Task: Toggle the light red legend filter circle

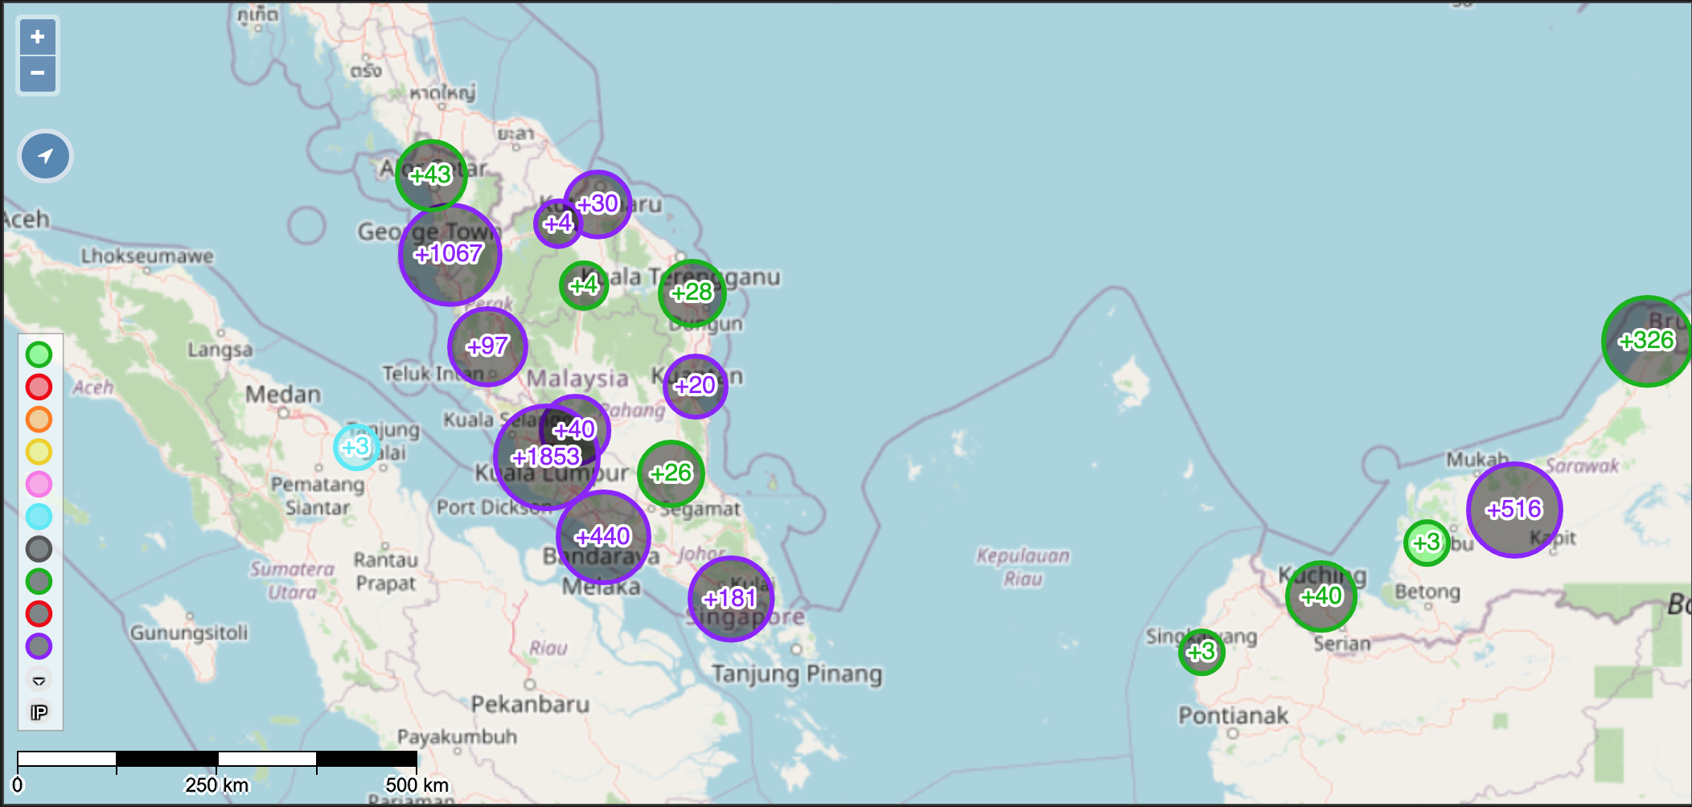Action: pos(39,387)
